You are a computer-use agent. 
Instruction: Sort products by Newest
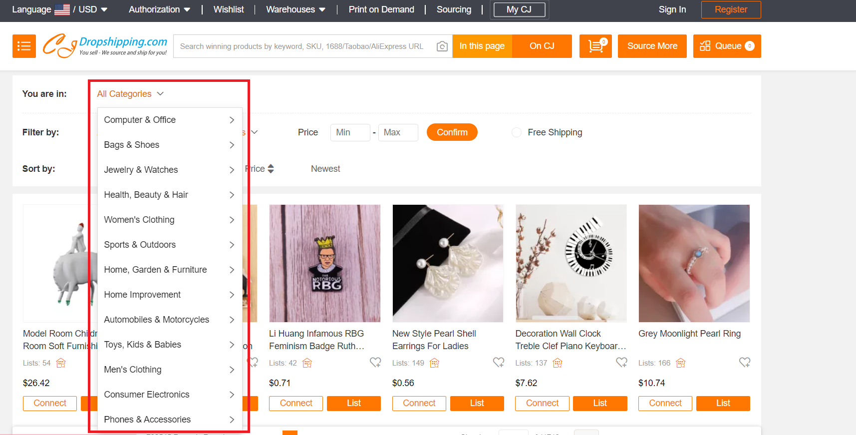[325, 169]
